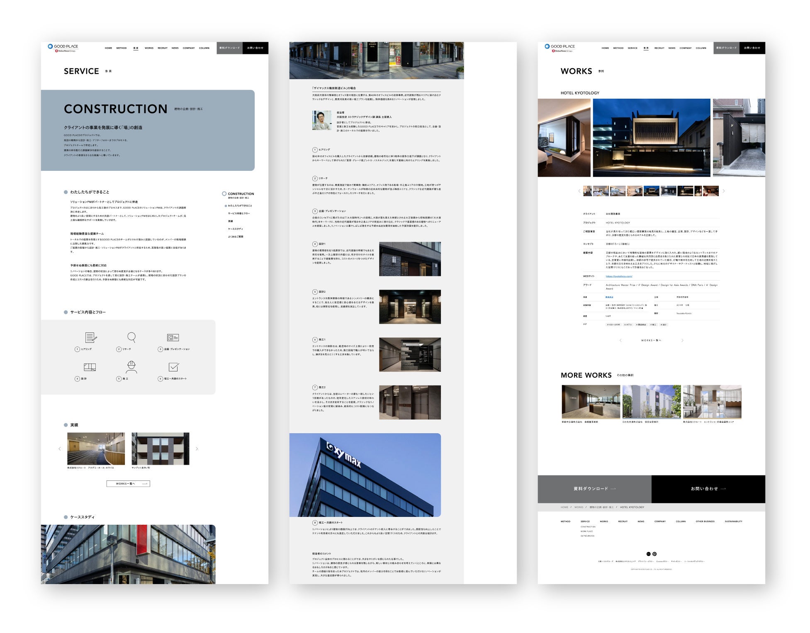Click the magnifying glass research step icon
Viewport: 810px width, 633px height.
pos(131,337)
